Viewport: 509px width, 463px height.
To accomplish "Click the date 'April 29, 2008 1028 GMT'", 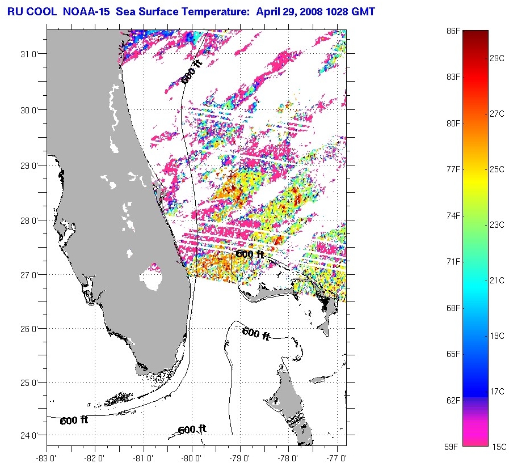I will pyautogui.click(x=316, y=12).
